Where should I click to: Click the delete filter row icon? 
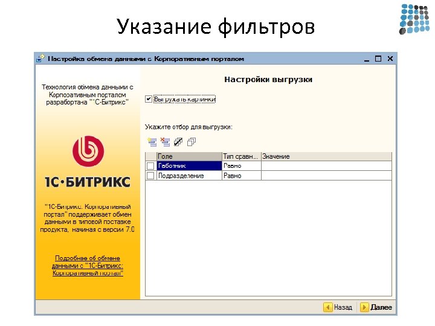coord(165,142)
